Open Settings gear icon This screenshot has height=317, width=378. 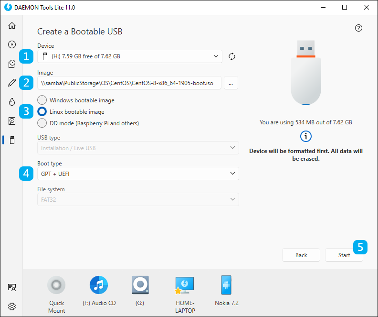12,306
